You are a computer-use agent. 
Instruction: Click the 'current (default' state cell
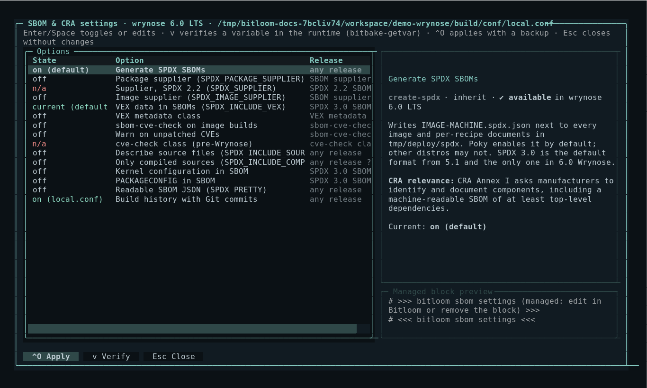coord(70,107)
